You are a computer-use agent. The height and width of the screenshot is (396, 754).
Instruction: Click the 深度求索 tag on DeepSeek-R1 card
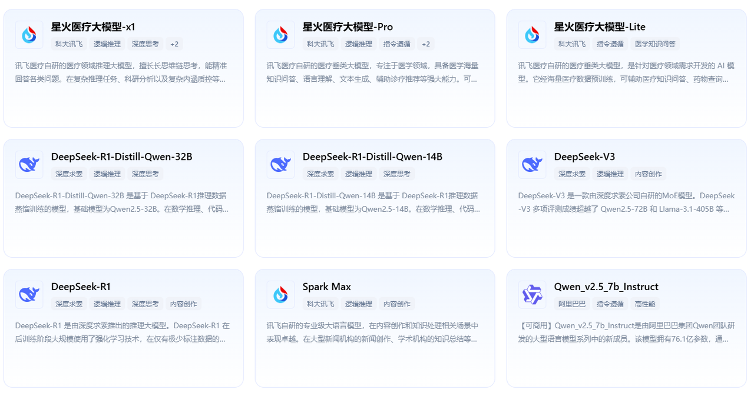click(x=69, y=304)
